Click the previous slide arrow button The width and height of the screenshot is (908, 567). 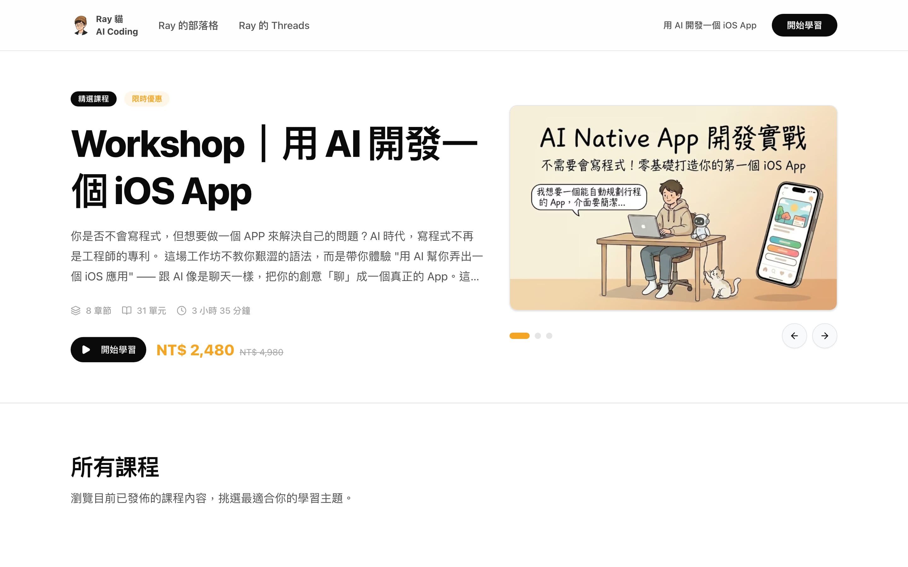click(794, 335)
